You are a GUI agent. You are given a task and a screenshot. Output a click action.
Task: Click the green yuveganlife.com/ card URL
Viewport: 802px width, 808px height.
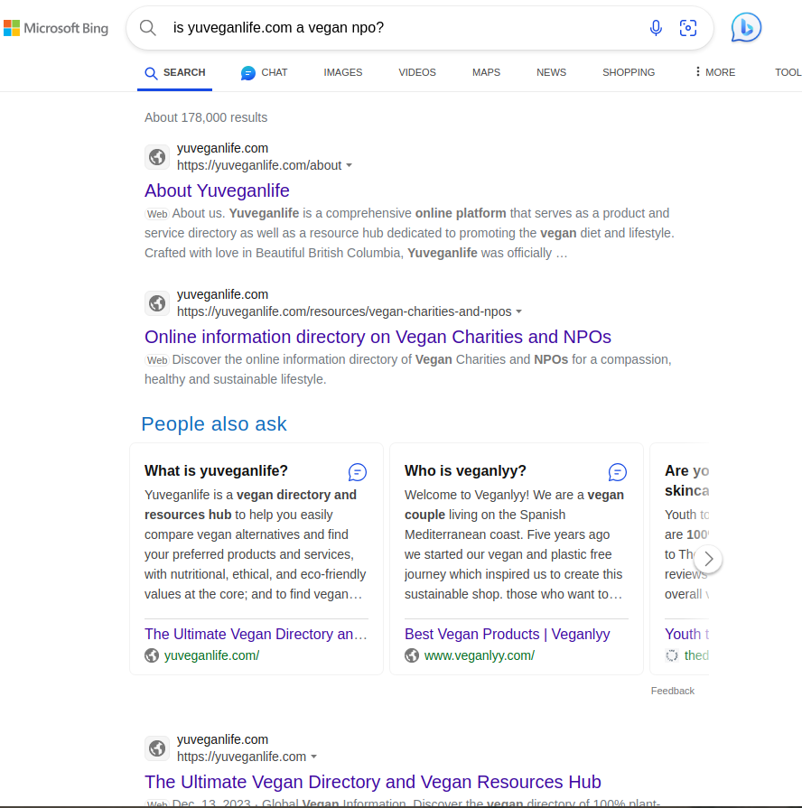click(212, 655)
